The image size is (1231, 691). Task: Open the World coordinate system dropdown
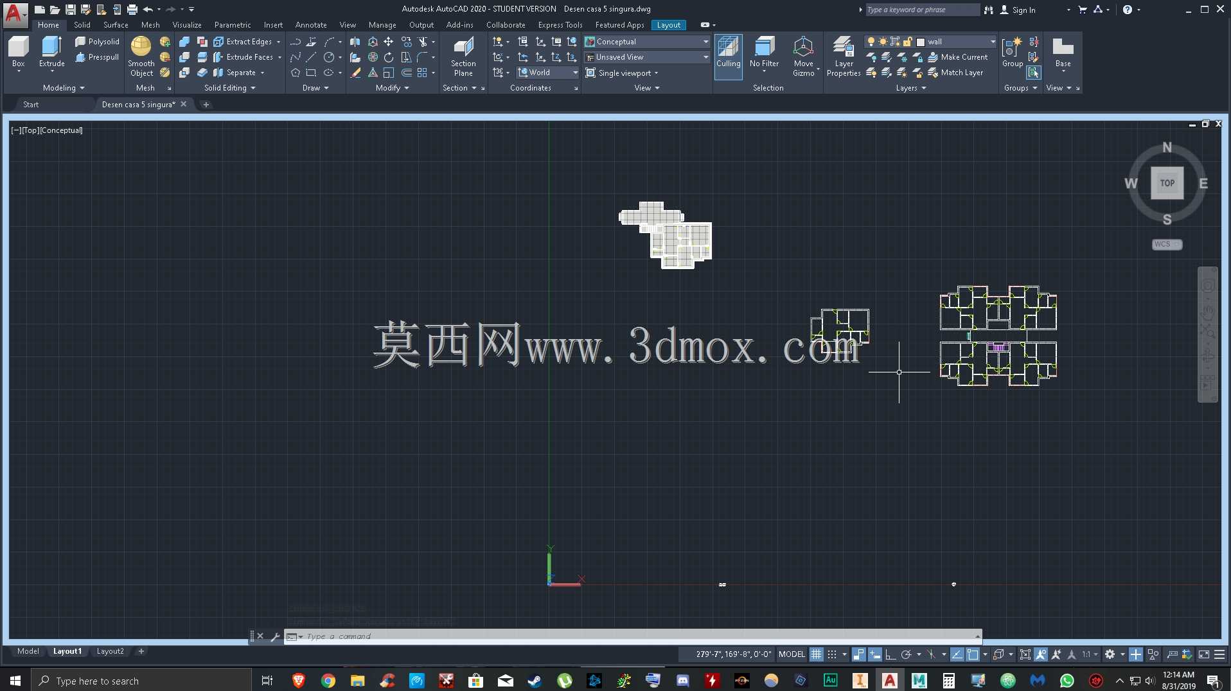[548, 73]
